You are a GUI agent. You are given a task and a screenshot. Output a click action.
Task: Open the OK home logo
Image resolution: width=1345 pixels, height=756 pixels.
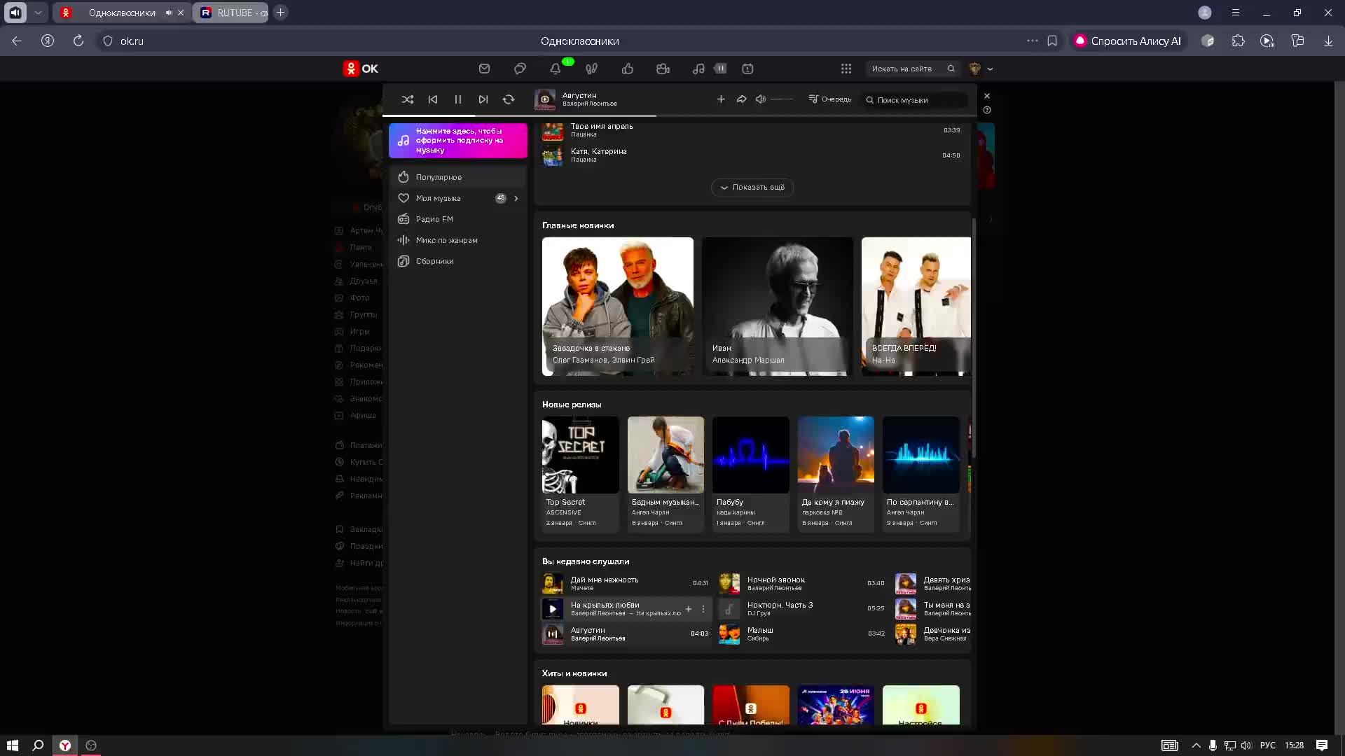[x=361, y=69]
